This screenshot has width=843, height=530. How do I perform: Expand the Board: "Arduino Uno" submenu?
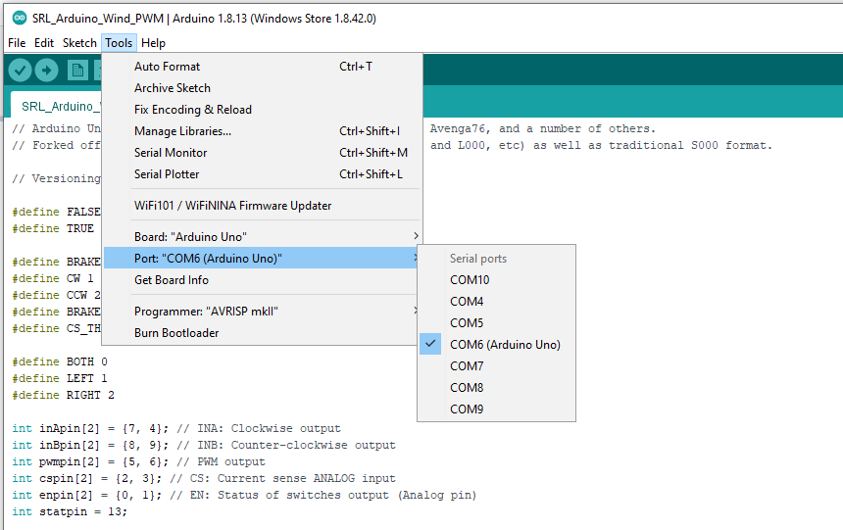pyautogui.click(x=262, y=236)
